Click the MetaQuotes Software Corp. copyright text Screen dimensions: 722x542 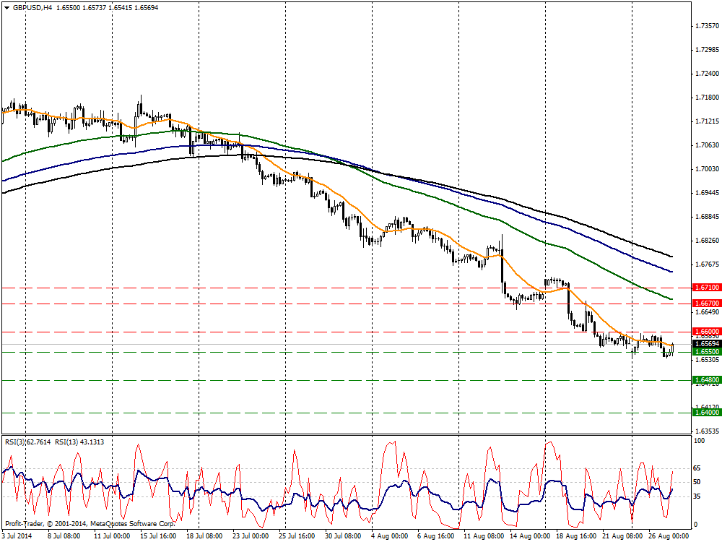(89, 523)
